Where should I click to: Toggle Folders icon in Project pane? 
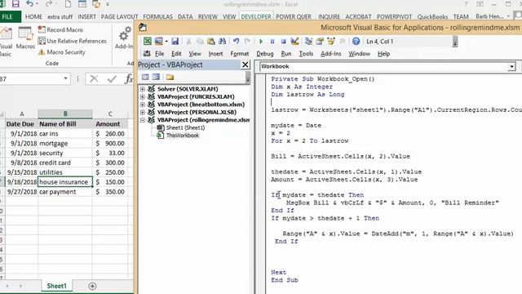point(170,77)
